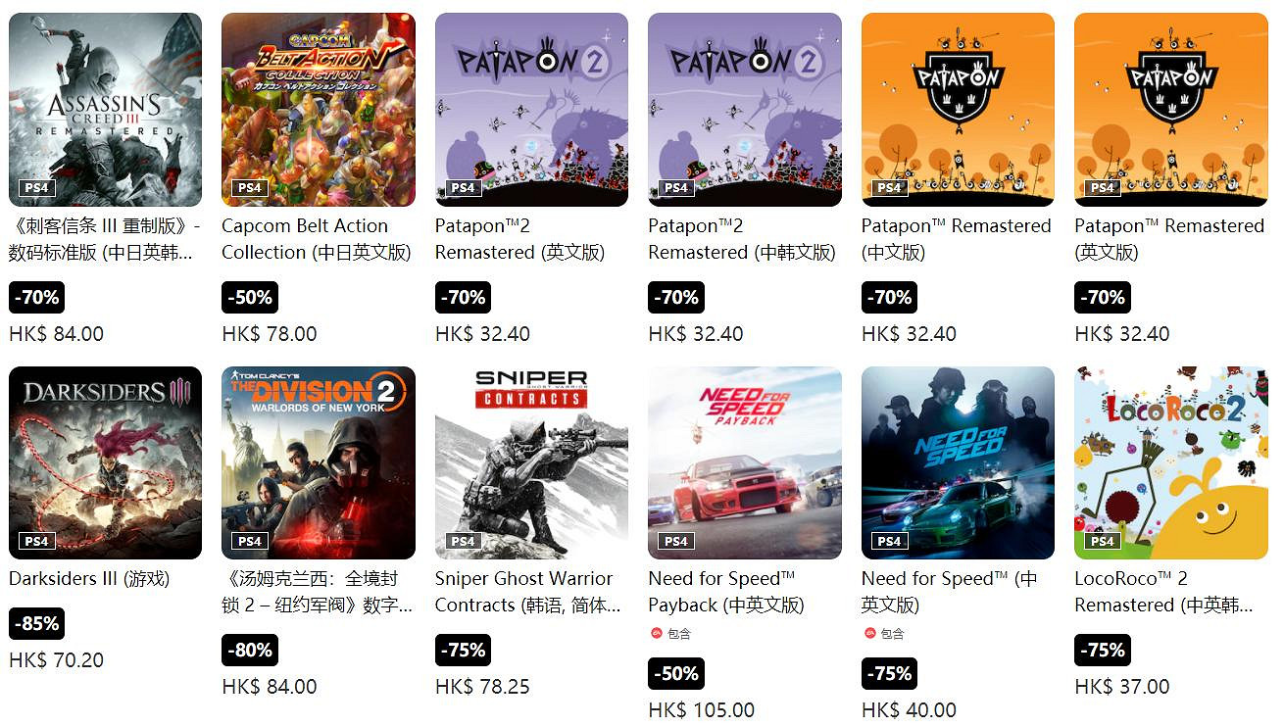
Task: Open Patapon 2 Remastered (中韩文版) title link
Action: 742,239
